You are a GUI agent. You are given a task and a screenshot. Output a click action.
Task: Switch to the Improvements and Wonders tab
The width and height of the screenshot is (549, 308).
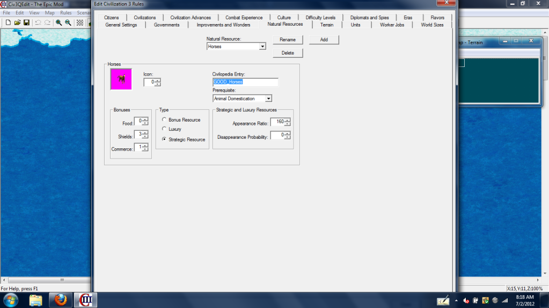223,25
